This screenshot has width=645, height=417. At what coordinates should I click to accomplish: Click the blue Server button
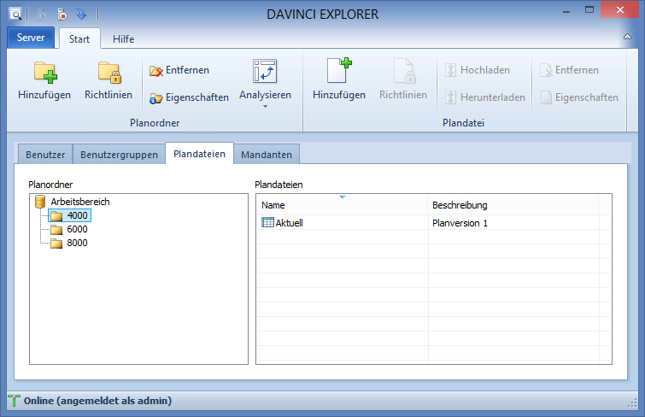click(31, 38)
